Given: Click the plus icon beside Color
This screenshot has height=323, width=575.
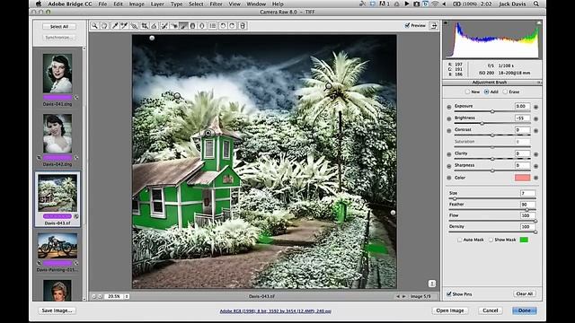Looking at the screenshot, I should coord(535,178).
